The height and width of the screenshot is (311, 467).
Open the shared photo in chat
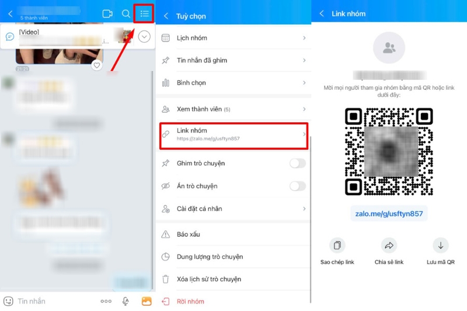(x=60, y=57)
